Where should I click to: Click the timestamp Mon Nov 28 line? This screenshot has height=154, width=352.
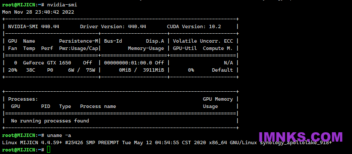coord(38,12)
